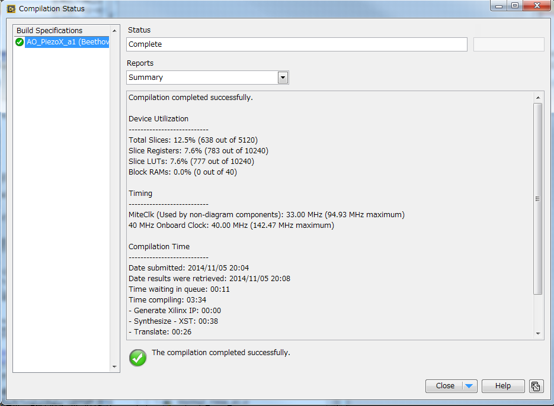Click the large green success checkmark icon

coord(138,358)
